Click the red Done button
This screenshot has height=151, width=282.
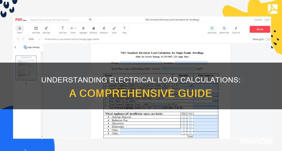[x=260, y=29]
